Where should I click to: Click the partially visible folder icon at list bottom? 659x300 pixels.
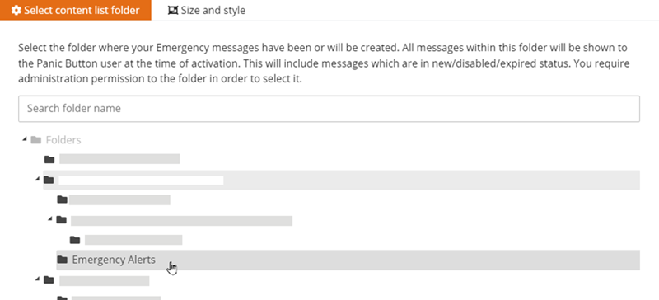(x=63, y=298)
